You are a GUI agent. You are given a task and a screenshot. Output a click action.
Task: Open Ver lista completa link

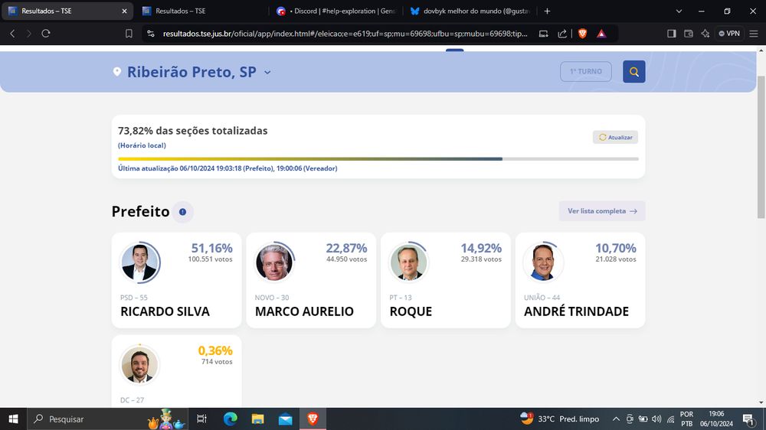coord(602,211)
